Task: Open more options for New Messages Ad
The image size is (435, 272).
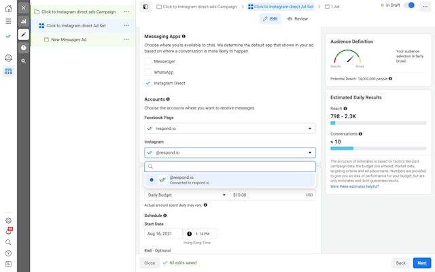Action: [x=126, y=39]
